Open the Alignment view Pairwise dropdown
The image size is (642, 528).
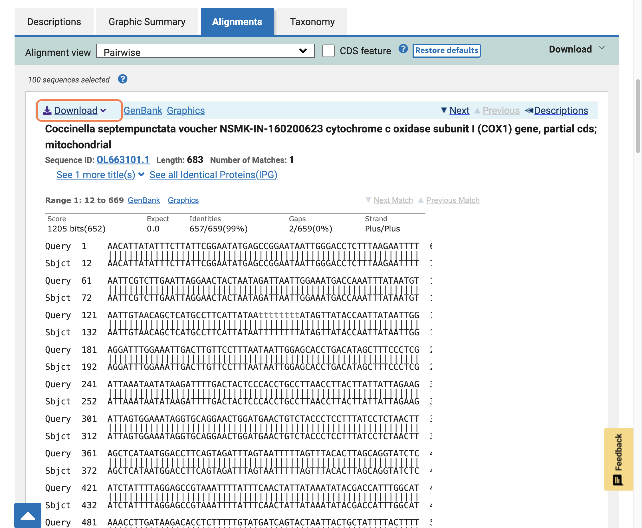click(x=205, y=51)
